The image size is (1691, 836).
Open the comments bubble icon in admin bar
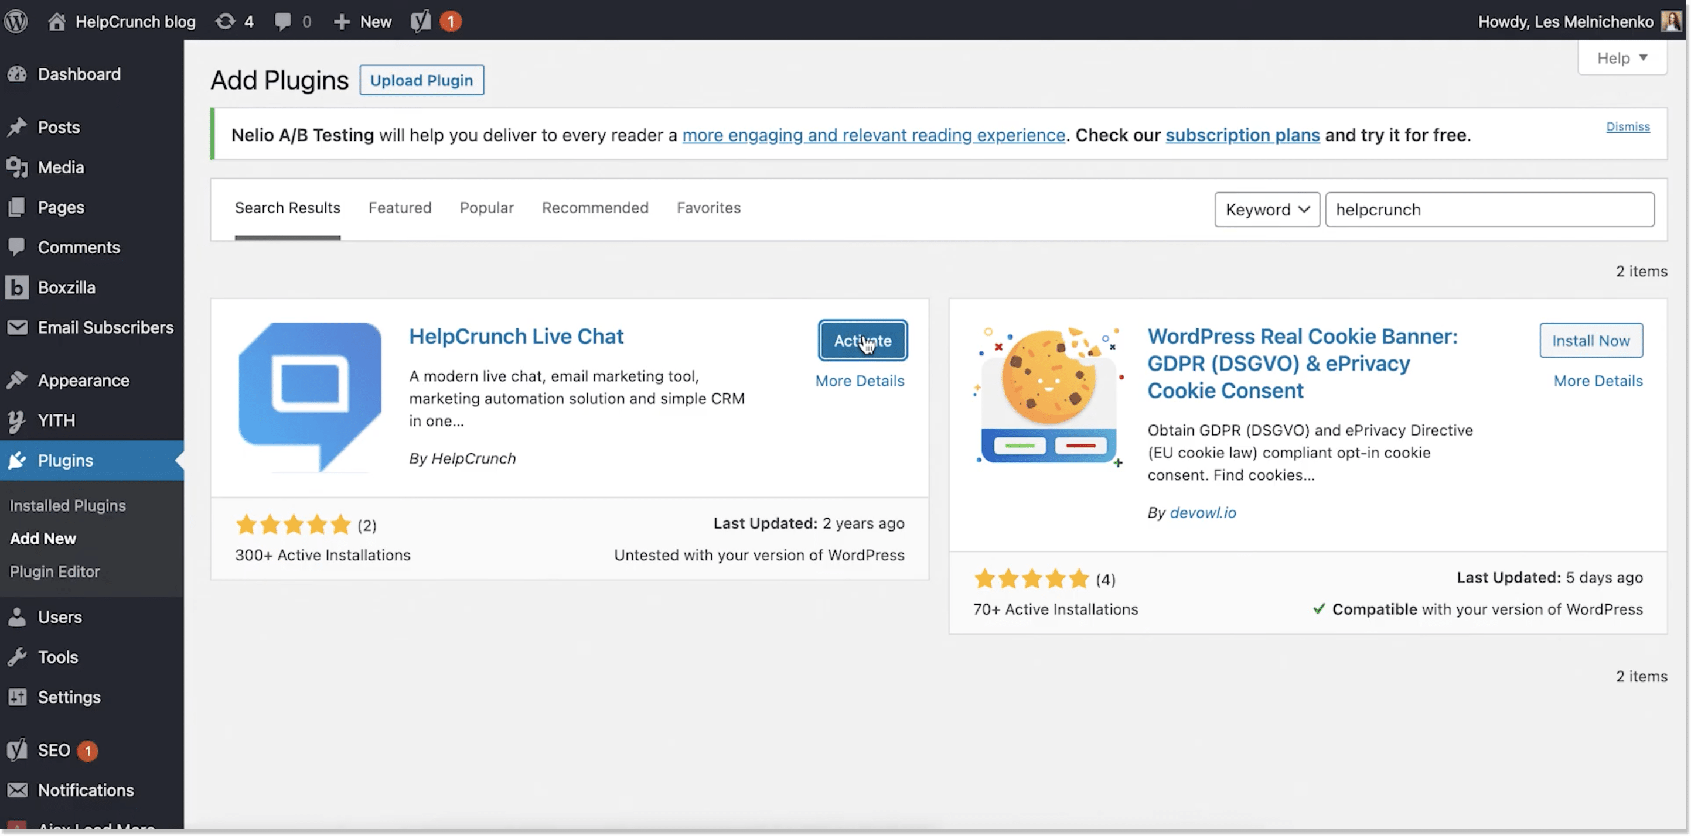tap(282, 22)
